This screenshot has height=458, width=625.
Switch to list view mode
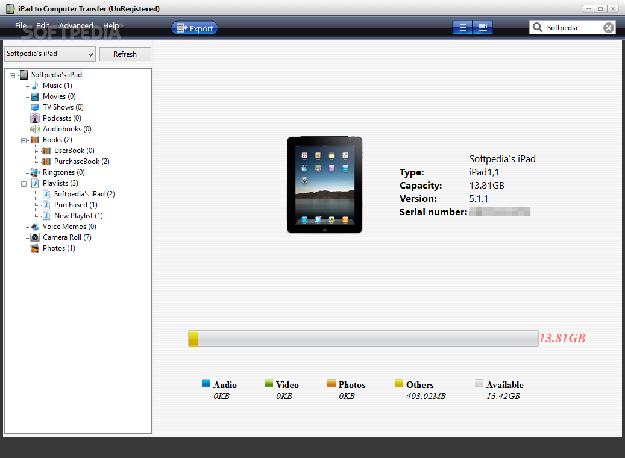click(462, 28)
